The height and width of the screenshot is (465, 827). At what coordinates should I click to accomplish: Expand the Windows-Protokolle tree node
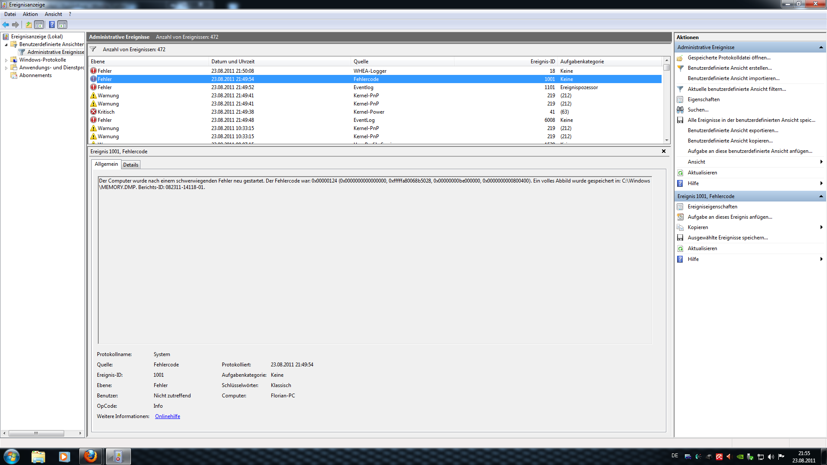point(6,60)
